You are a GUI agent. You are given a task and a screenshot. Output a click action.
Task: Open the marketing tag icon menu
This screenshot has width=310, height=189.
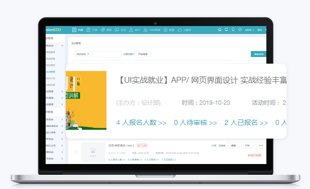coord(106,30)
